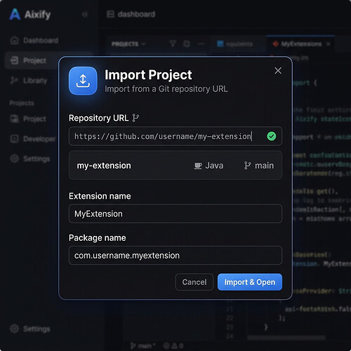Click the git branch icon beside Repository URL
The height and width of the screenshot is (351, 351).
135,118
